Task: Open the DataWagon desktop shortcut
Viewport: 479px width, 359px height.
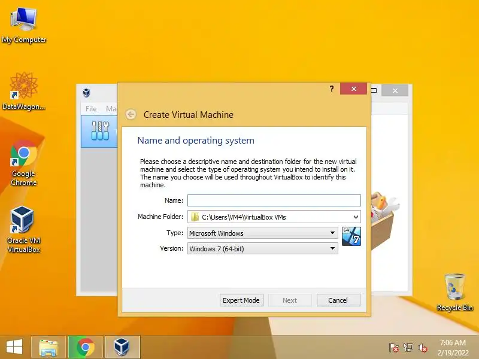Action: click(23, 91)
